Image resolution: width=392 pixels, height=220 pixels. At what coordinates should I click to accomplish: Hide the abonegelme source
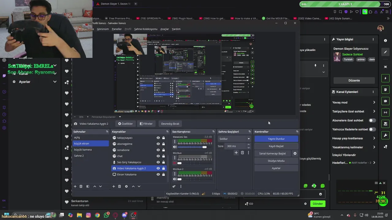(x=158, y=144)
